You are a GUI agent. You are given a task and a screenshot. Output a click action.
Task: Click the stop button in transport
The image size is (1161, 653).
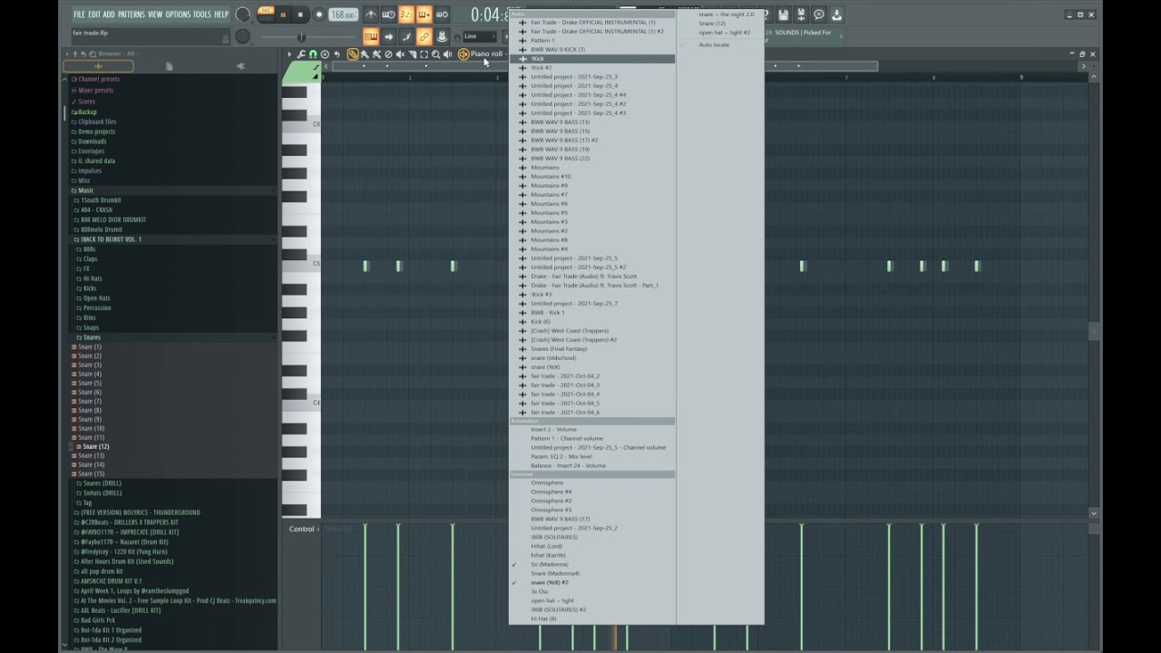(300, 15)
